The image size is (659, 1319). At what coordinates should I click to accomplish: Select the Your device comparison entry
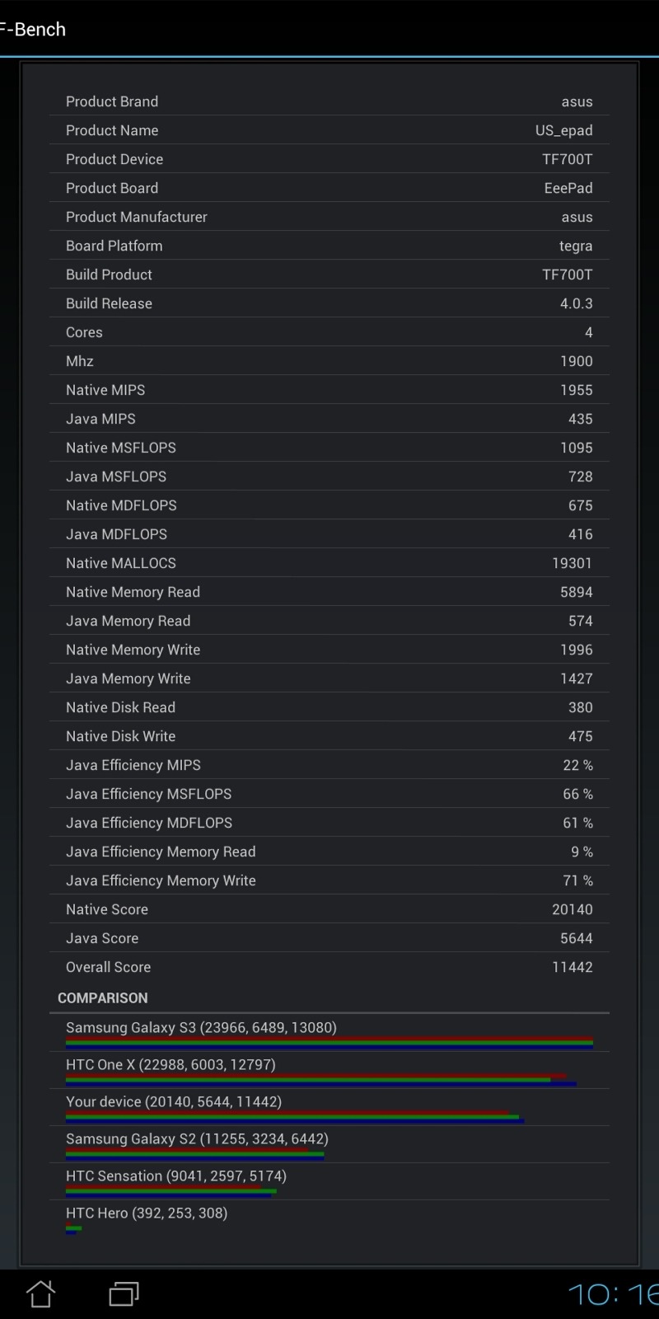tap(329, 1106)
